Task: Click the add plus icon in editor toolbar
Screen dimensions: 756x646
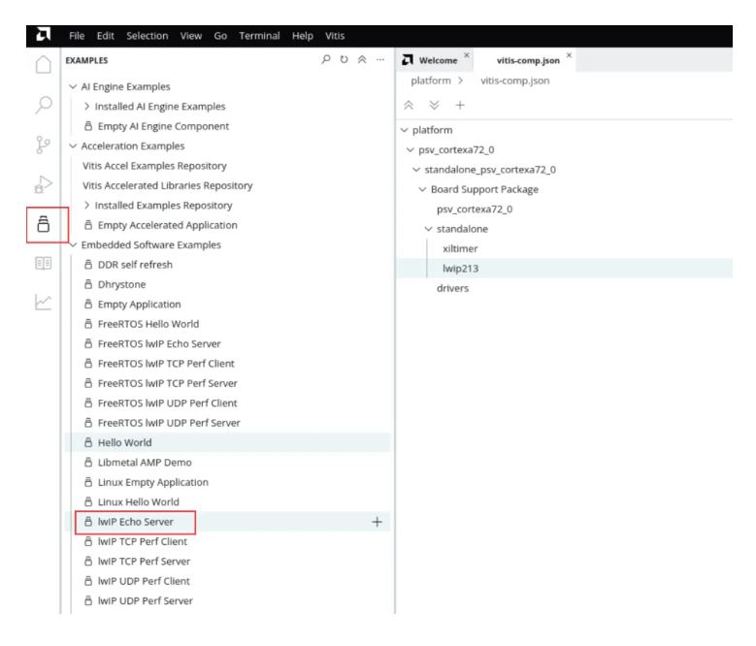Action: (460, 105)
